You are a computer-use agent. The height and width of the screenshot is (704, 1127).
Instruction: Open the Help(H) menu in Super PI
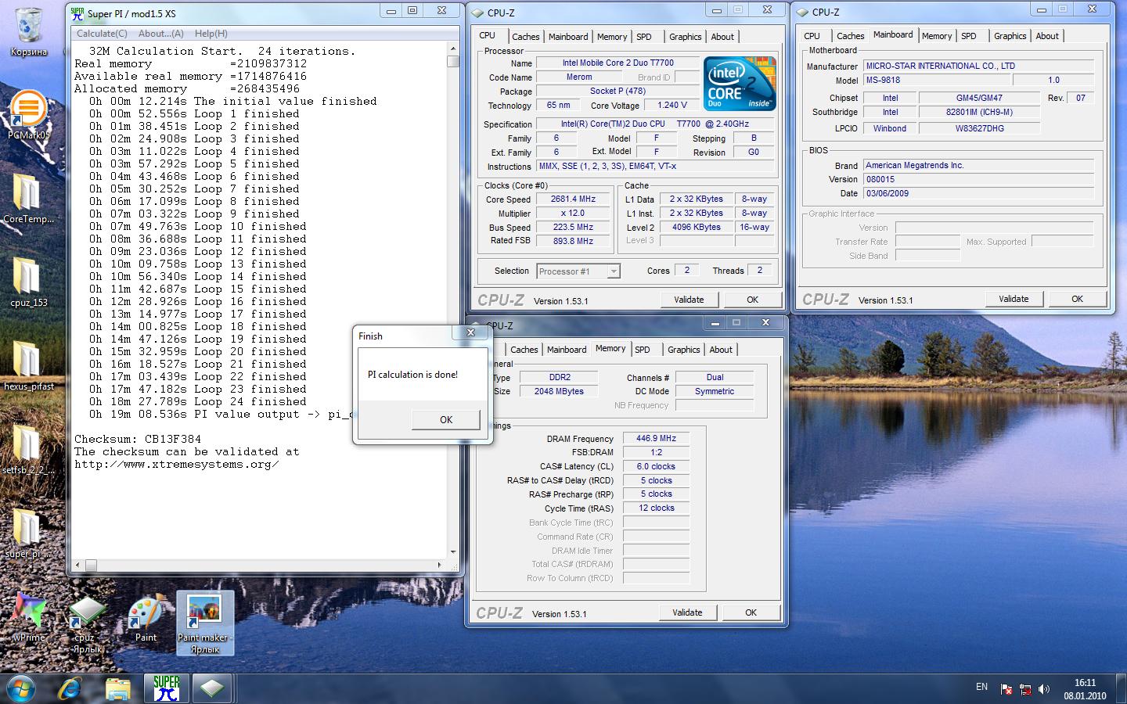point(211,34)
